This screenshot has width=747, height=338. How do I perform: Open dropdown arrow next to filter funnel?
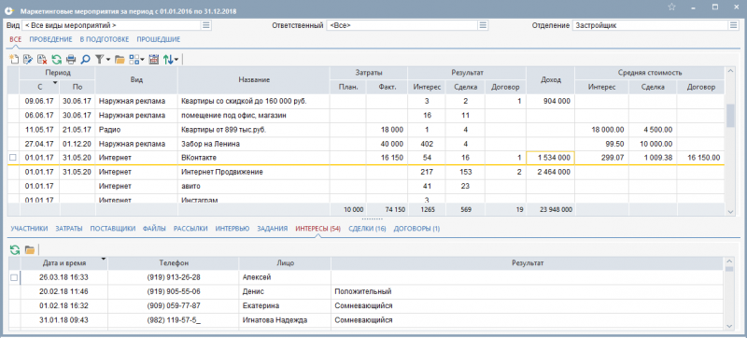tap(107, 60)
